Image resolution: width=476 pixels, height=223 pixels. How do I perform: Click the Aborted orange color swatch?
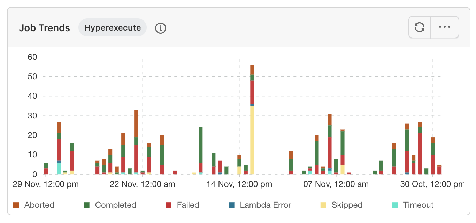coord(16,205)
